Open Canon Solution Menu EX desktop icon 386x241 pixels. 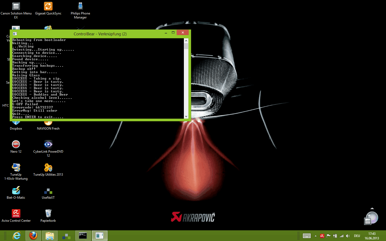(x=16, y=10)
